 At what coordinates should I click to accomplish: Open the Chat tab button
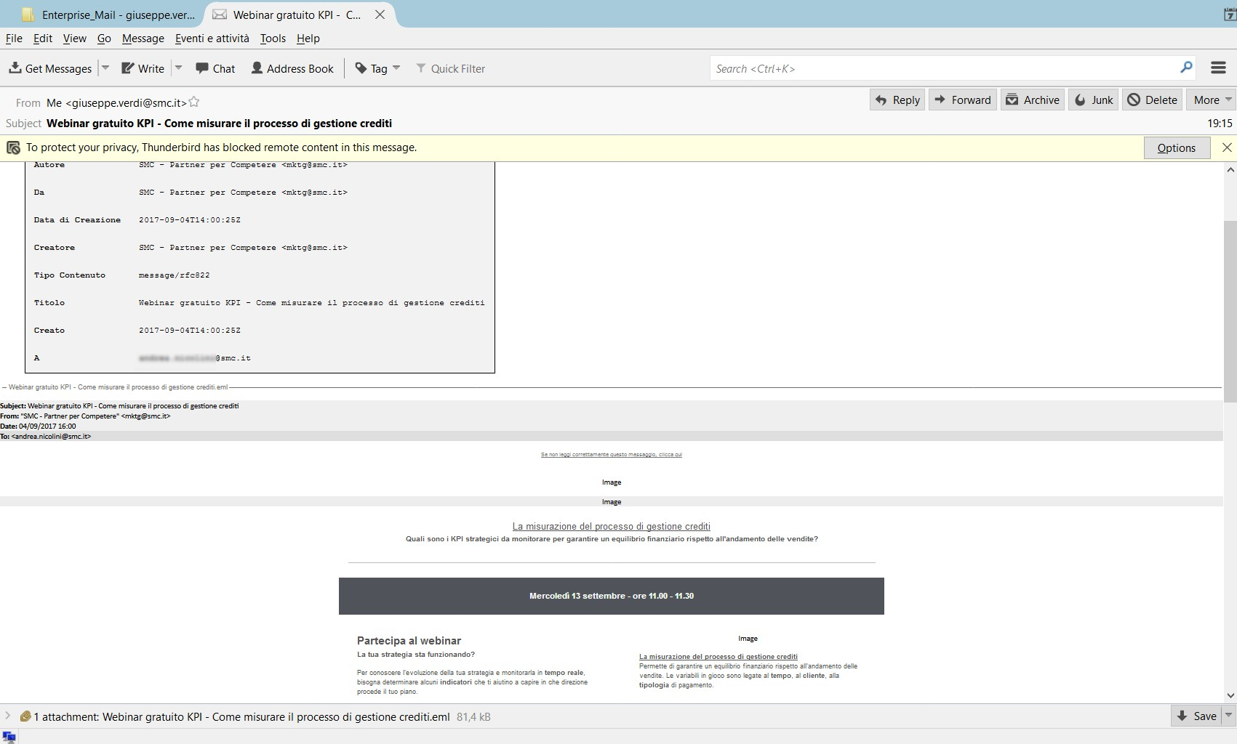tap(215, 68)
